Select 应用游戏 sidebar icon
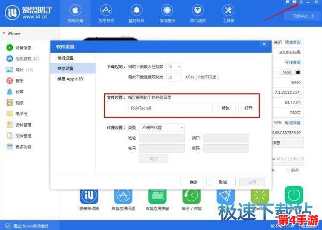This screenshot has height=230, width=322. [x=9, y=59]
